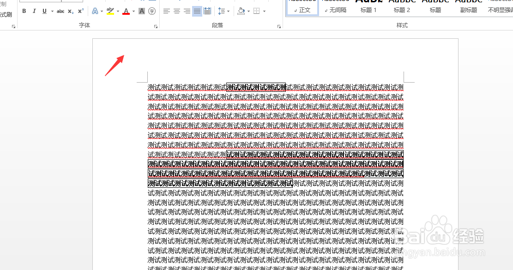Center the paragraph text
The width and height of the screenshot is (513, 270).
(x=177, y=11)
